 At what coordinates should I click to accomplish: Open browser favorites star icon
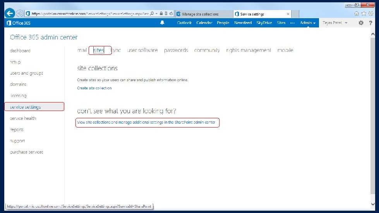click(364, 14)
